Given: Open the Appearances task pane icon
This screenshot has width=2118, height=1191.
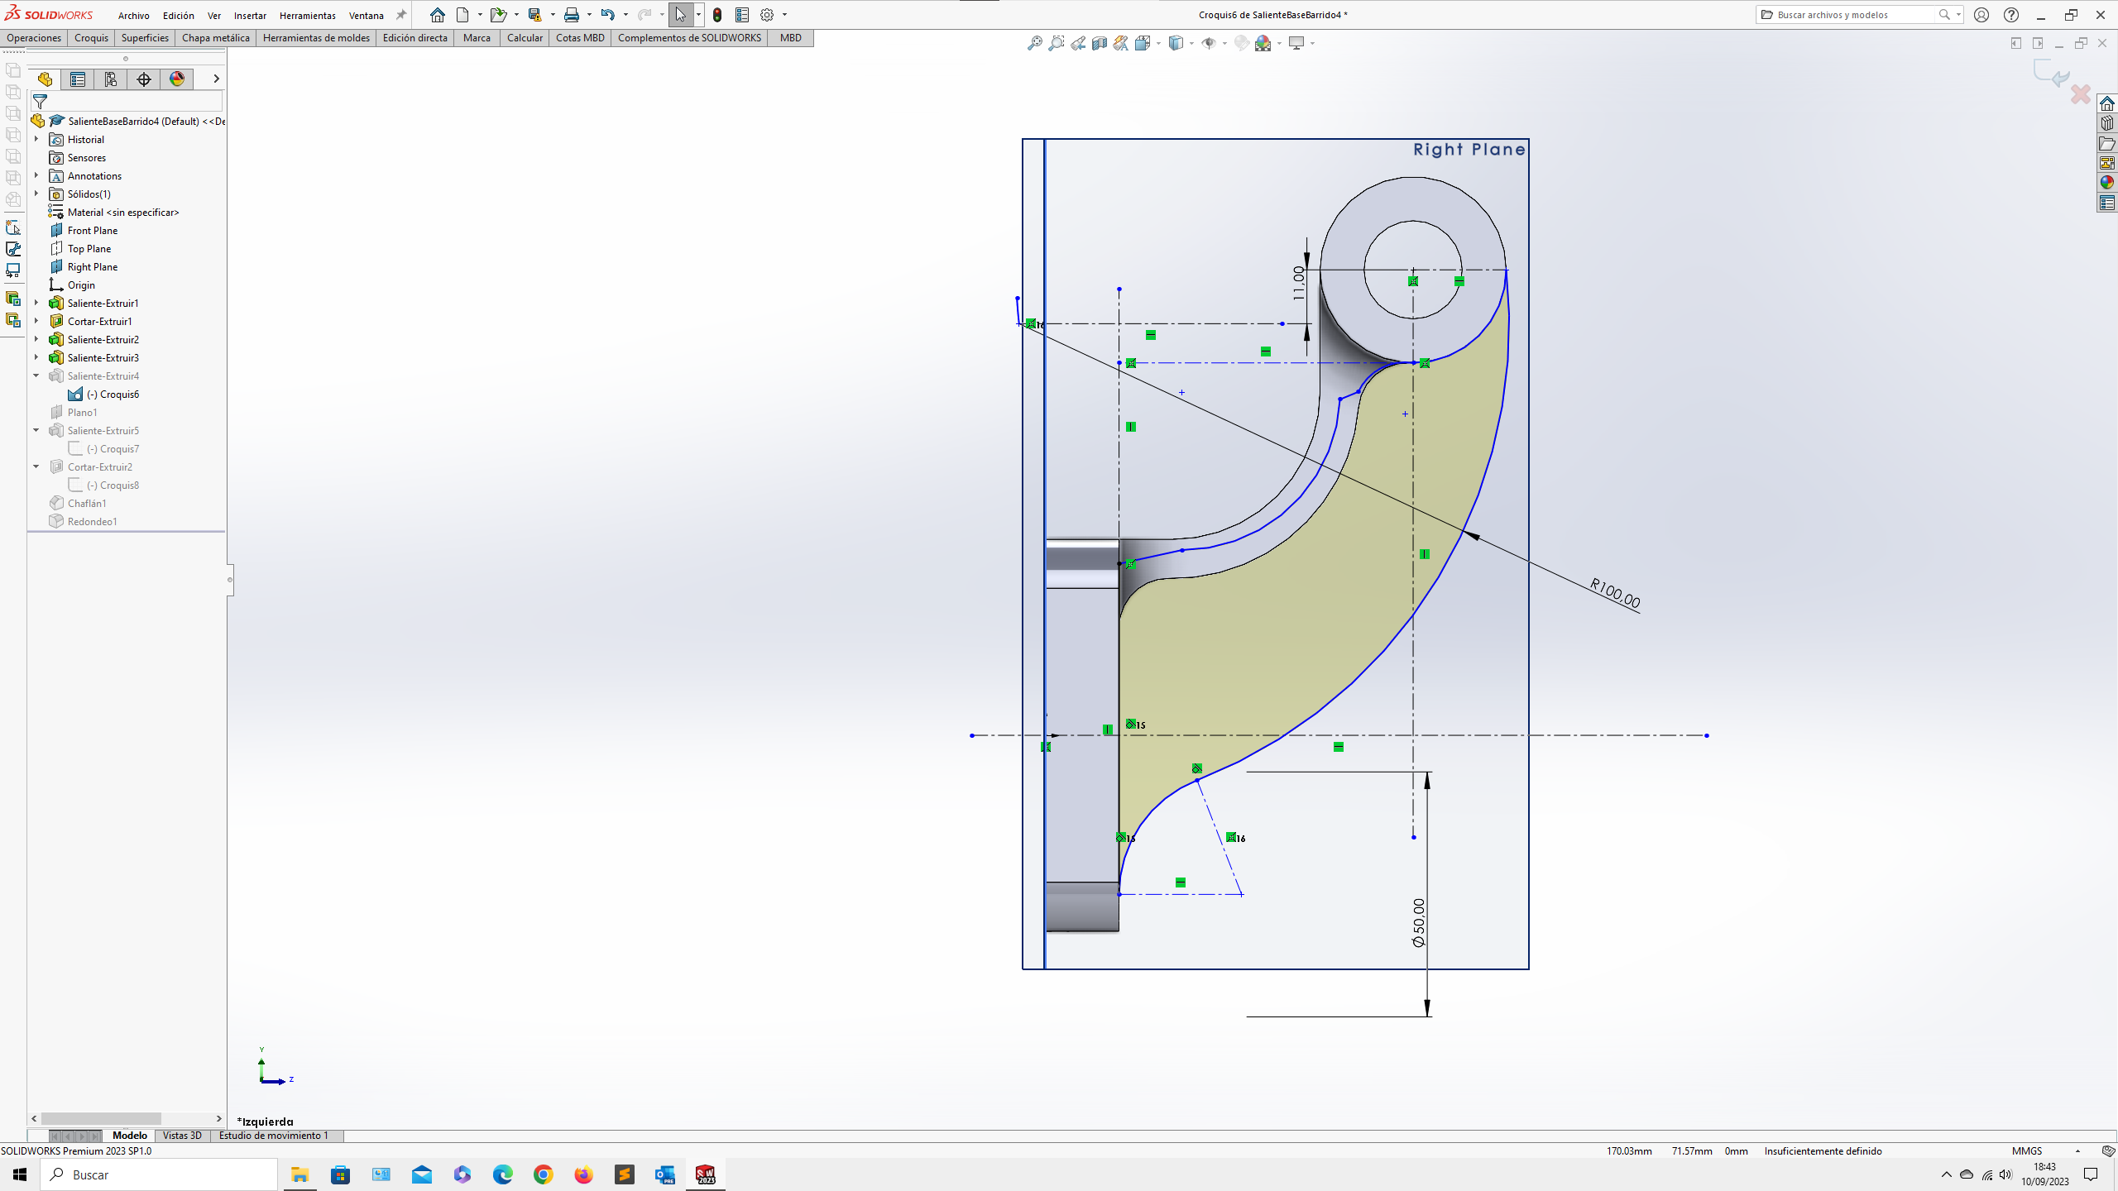Looking at the screenshot, I should pyautogui.click(x=2107, y=183).
